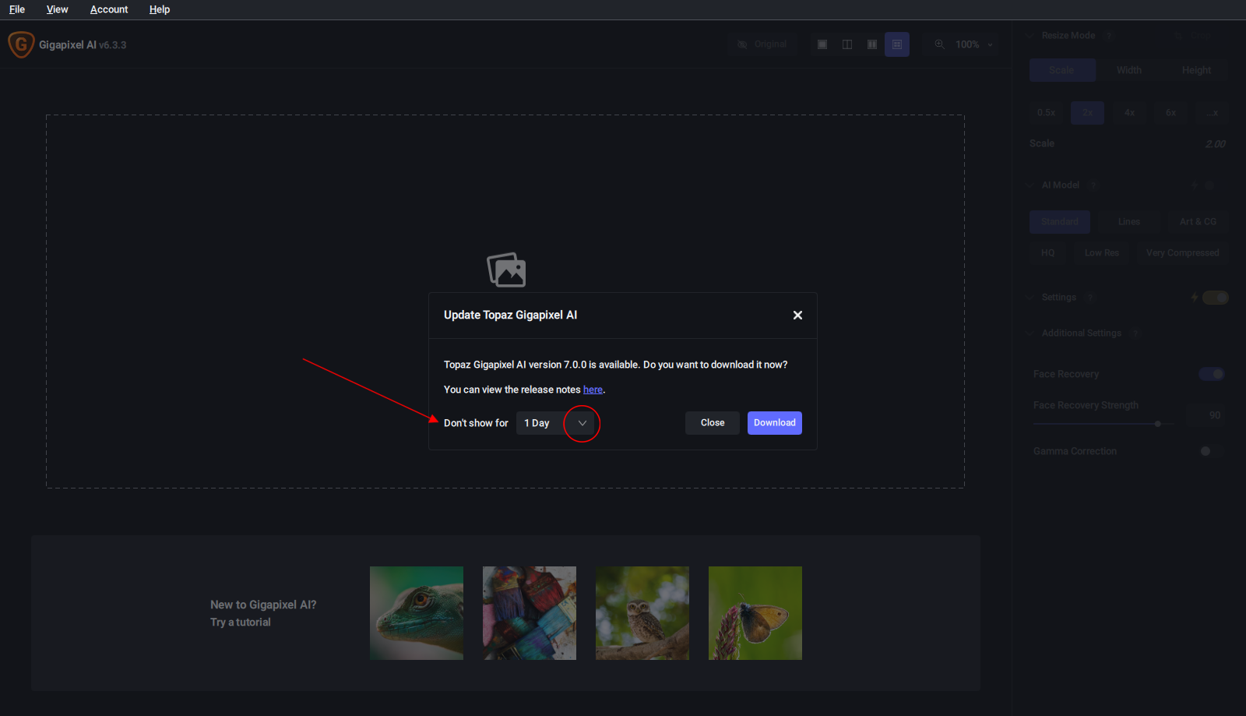The height and width of the screenshot is (716, 1246).
Task: Toggle Face Recovery switch
Action: (x=1213, y=374)
